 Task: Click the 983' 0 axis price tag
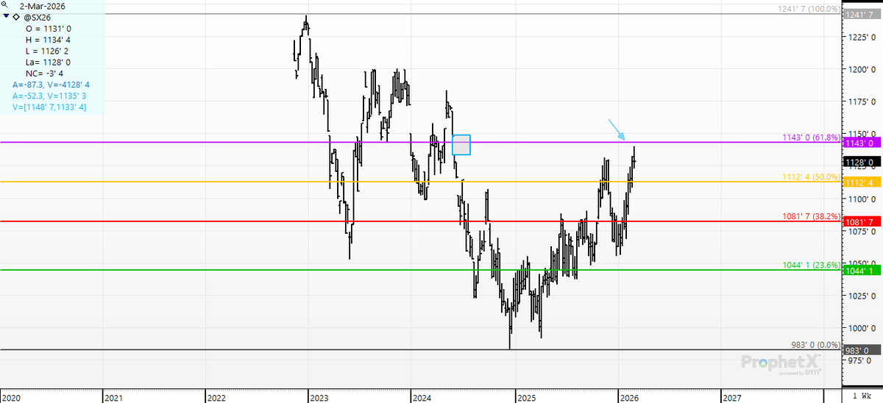[862, 349]
